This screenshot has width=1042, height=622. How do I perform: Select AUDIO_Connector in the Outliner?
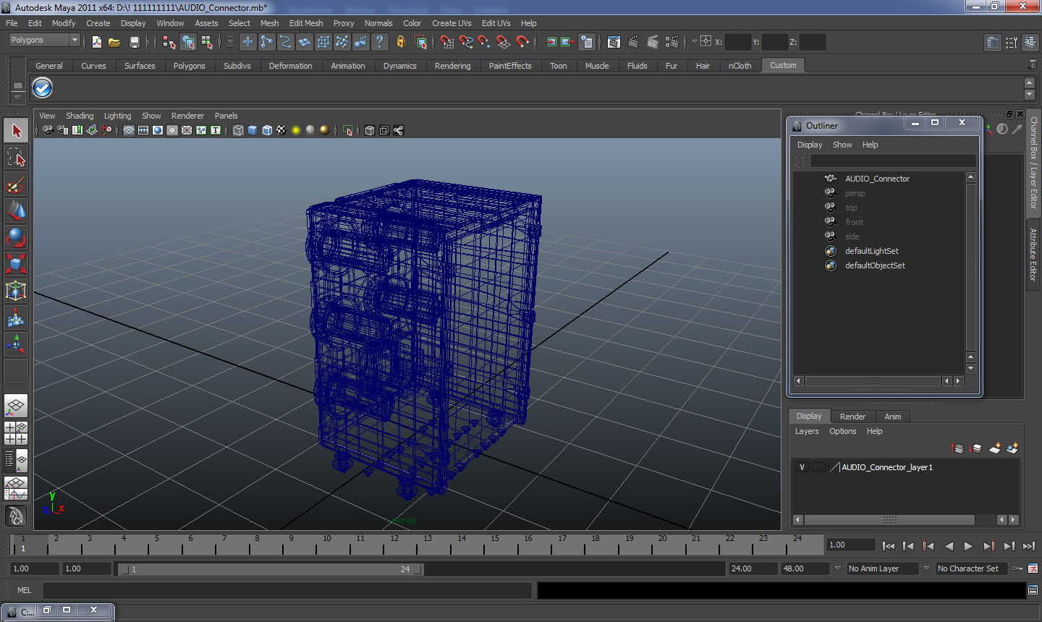tap(877, 179)
